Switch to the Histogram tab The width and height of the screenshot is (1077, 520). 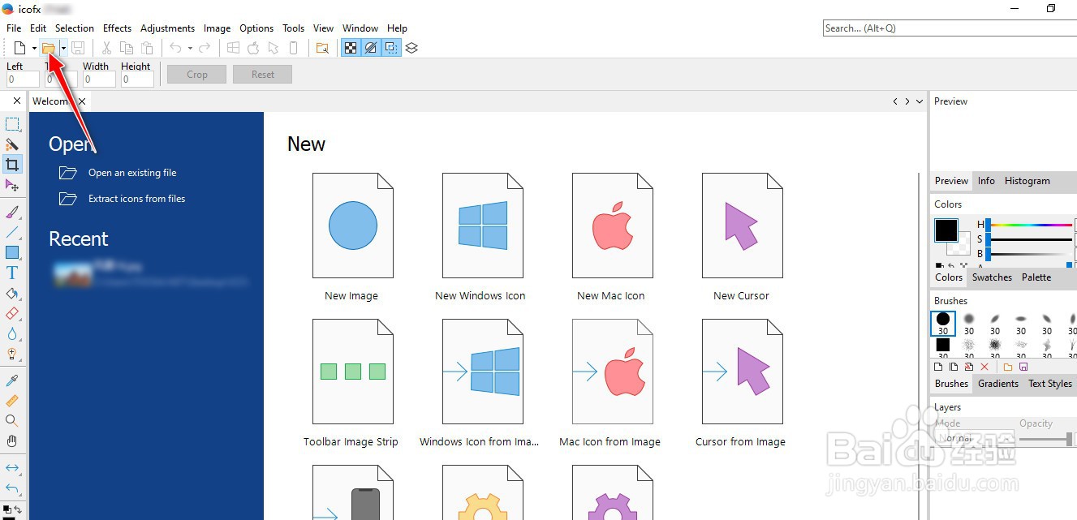click(x=1027, y=181)
